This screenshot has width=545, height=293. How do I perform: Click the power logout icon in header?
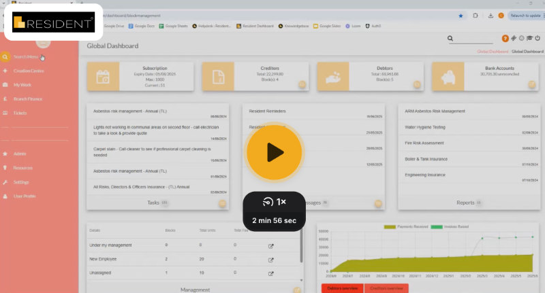point(539,39)
